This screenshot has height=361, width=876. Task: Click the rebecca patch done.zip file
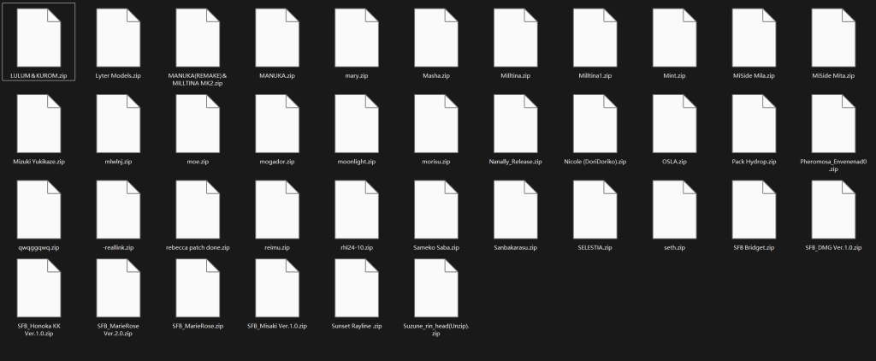click(x=198, y=210)
